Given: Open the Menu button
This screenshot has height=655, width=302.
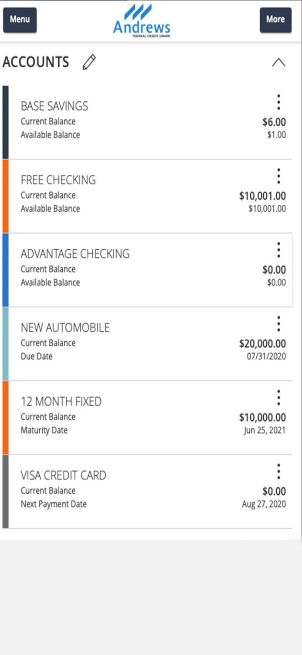Looking at the screenshot, I should [19, 20].
